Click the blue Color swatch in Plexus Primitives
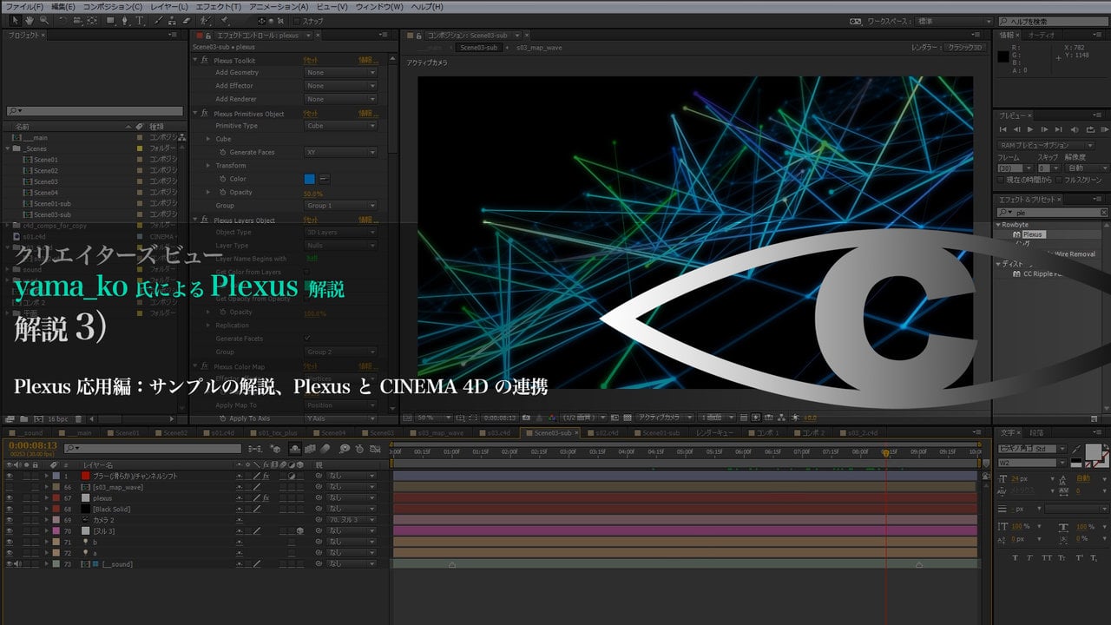 [310, 179]
